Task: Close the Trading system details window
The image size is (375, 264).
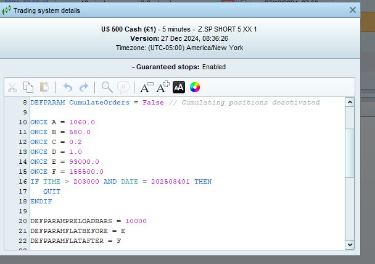Action: [353, 10]
